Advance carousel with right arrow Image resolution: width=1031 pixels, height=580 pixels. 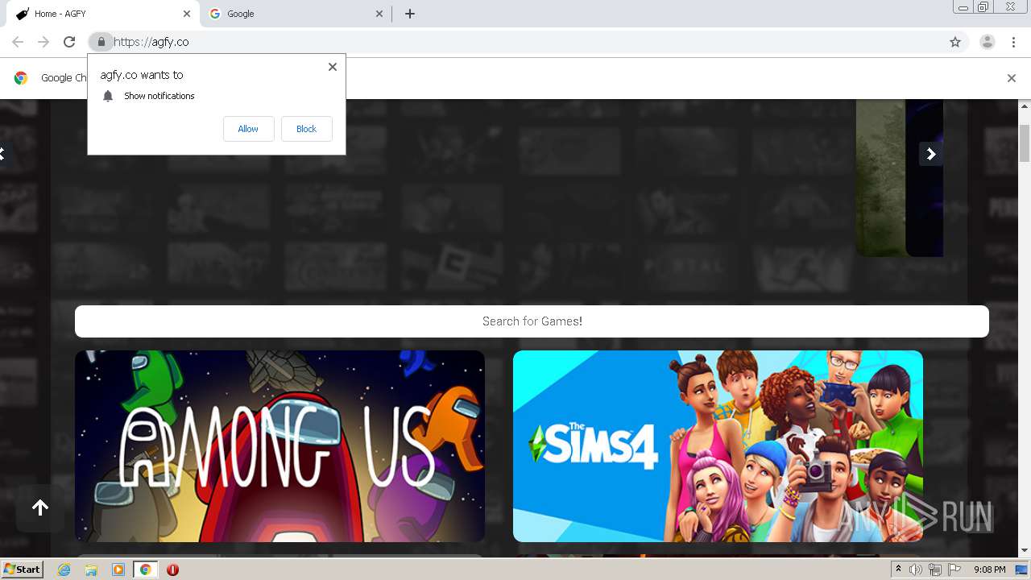click(931, 154)
